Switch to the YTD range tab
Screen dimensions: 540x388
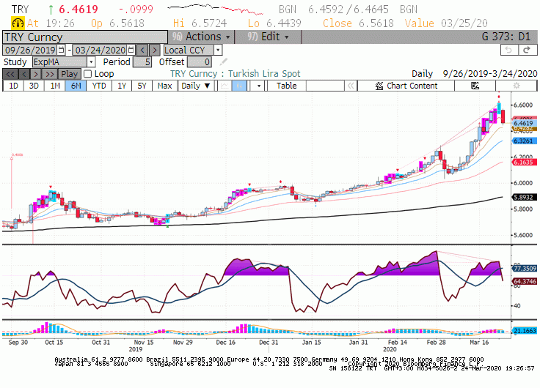click(x=99, y=86)
